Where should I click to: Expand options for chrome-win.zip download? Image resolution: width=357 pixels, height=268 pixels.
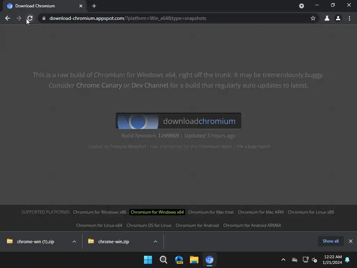pos(155,241)
